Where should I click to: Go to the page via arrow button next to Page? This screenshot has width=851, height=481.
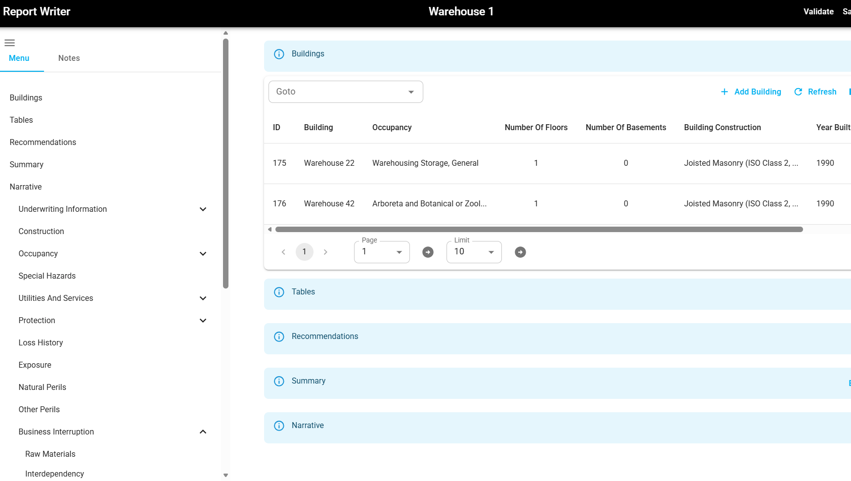tap(428, 252)
